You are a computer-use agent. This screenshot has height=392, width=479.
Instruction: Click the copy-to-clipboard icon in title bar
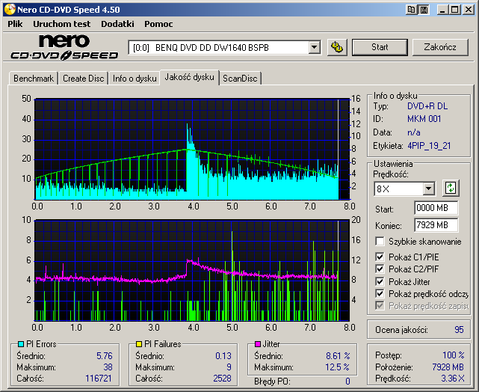[411, 10]
